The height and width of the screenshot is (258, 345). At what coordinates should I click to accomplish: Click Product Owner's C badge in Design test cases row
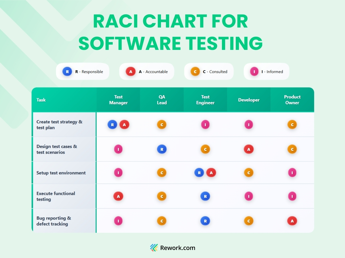click(x=292, y=149)
